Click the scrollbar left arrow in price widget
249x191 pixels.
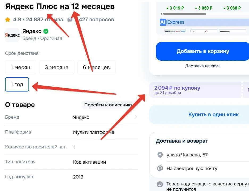pos(161,14)
